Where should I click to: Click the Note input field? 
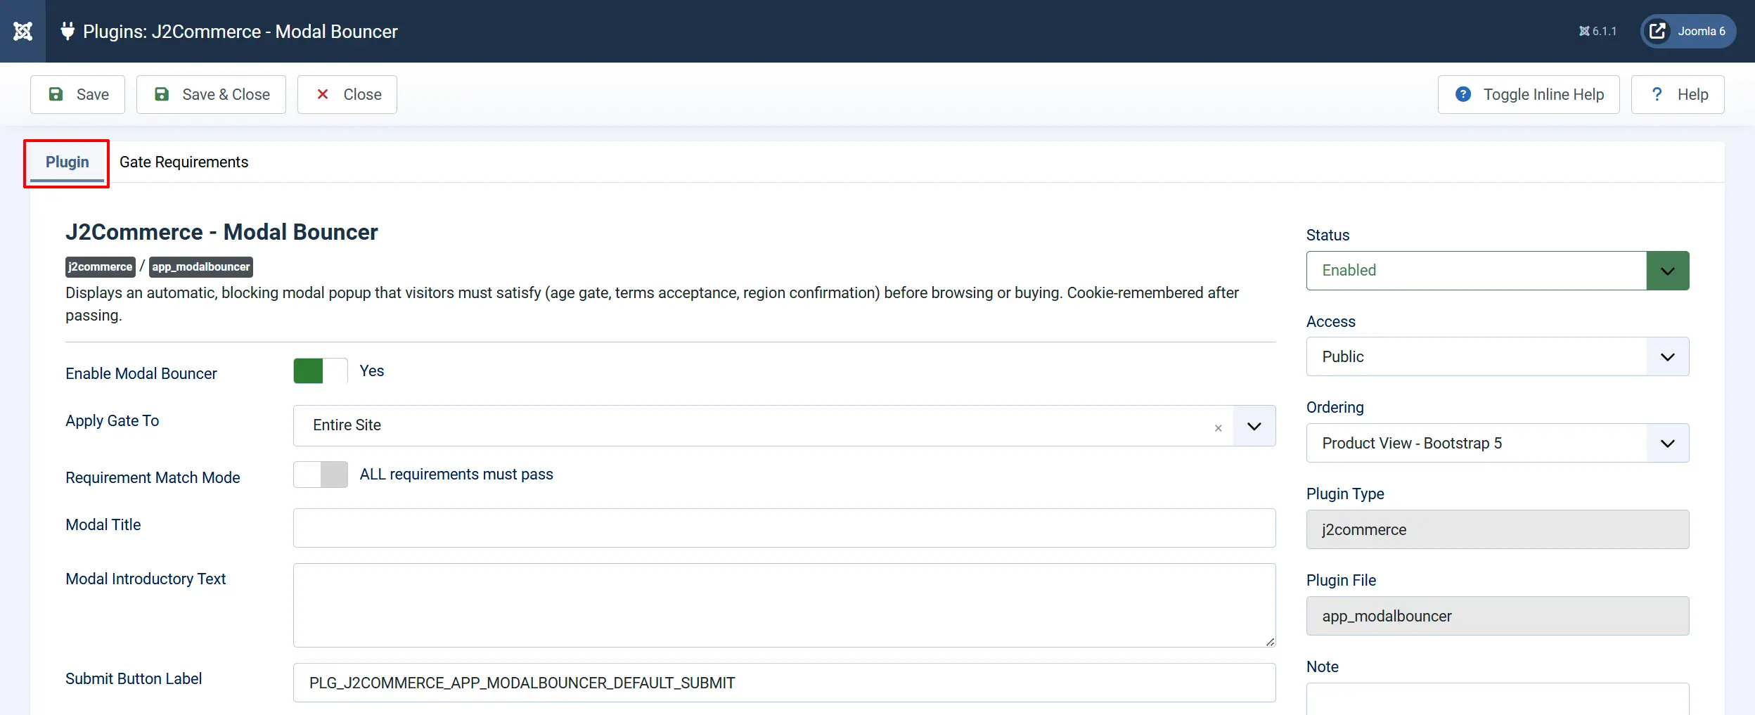(1498, 699)
